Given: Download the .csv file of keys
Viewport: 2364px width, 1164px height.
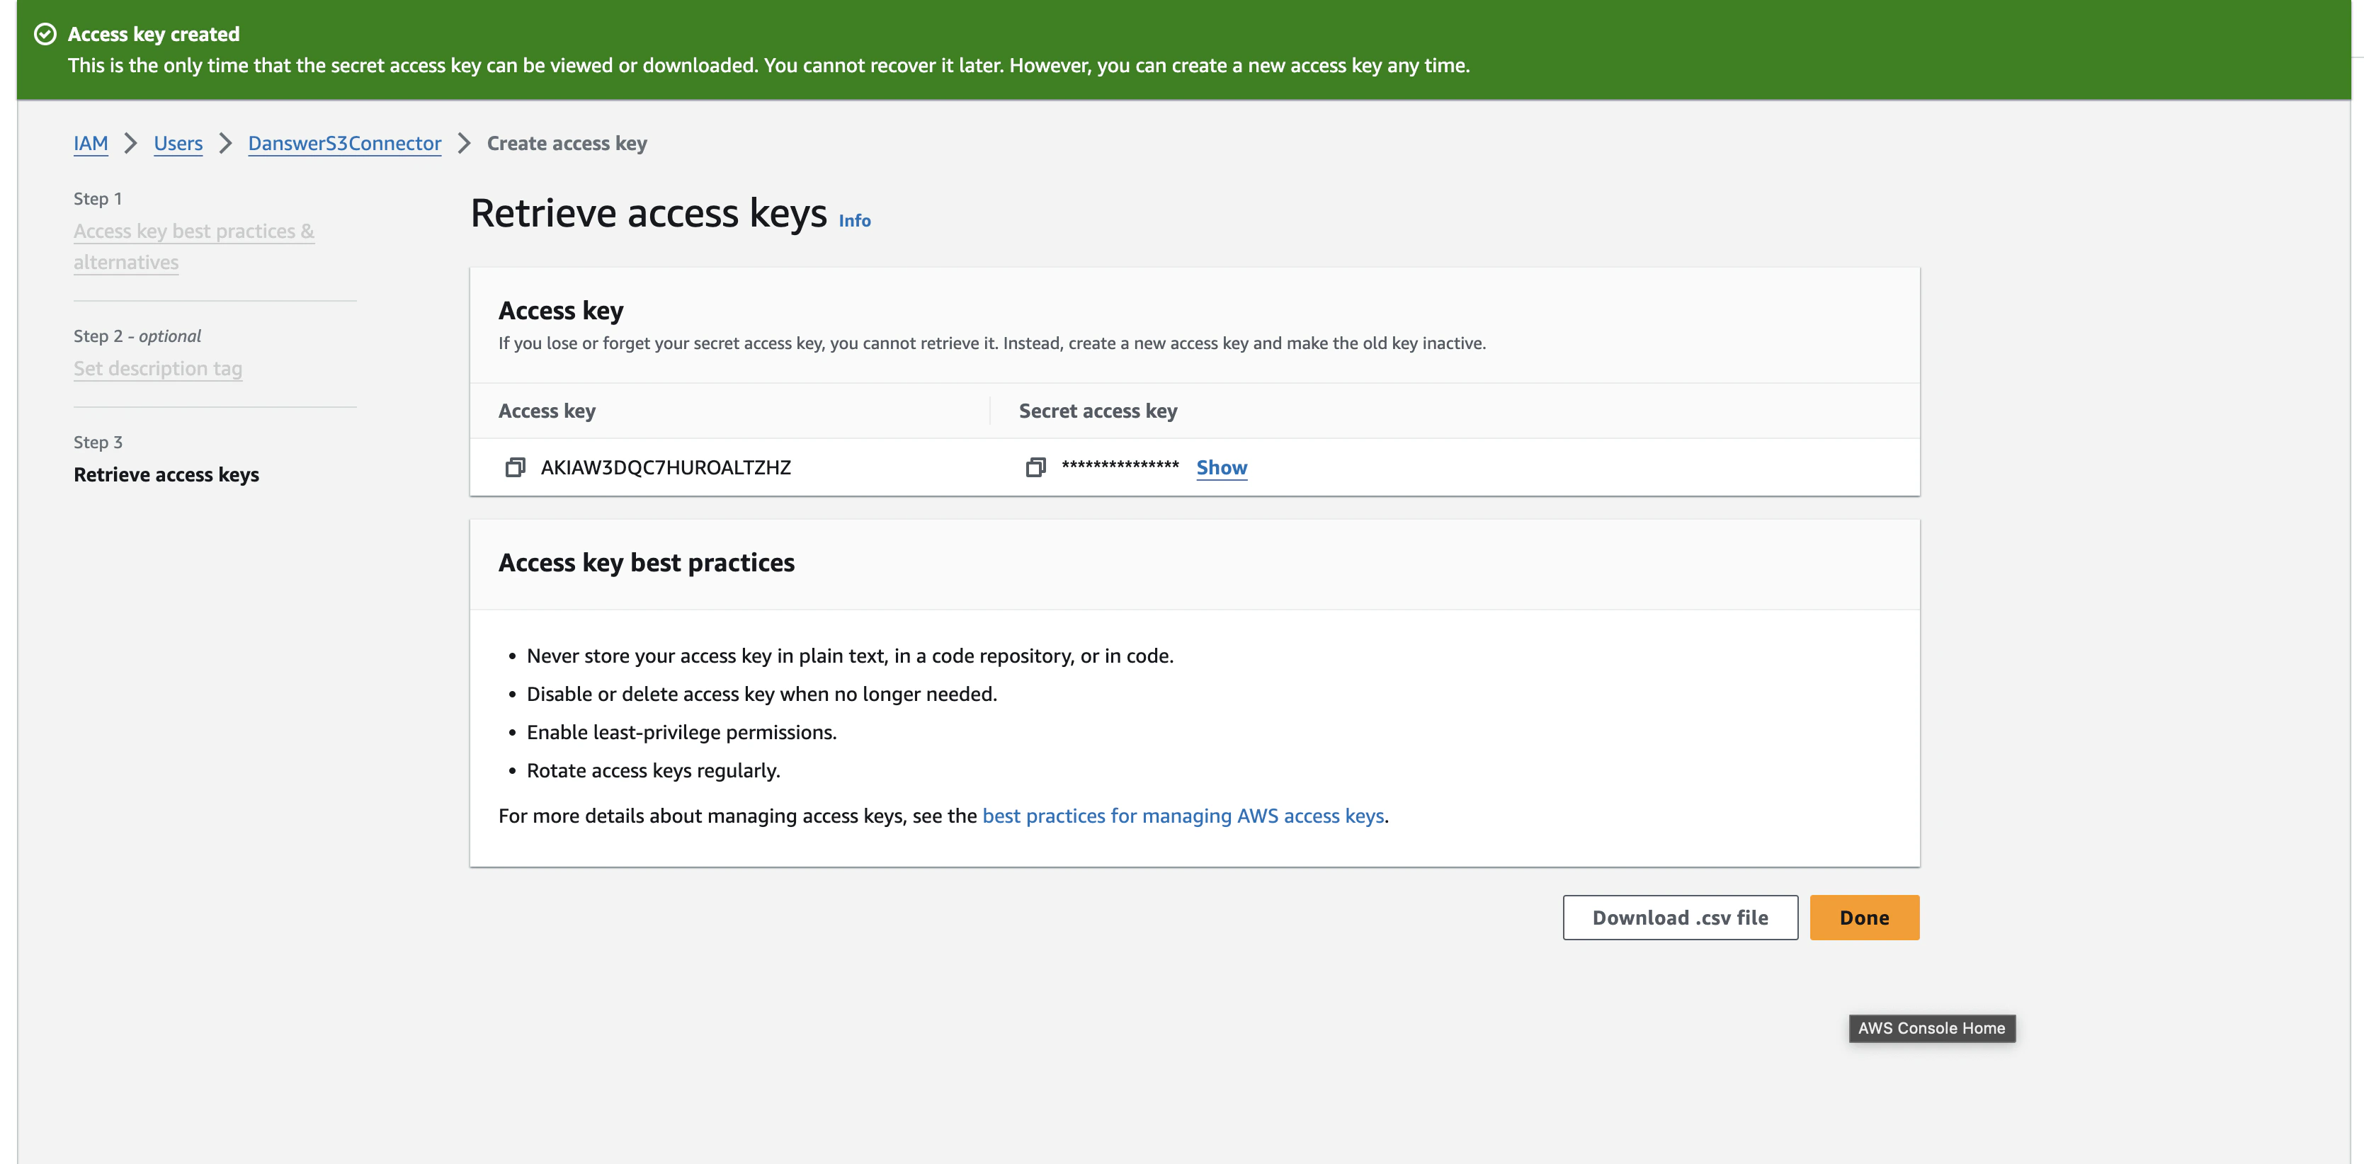Looking at the screenshot, I should [1679, 918].
